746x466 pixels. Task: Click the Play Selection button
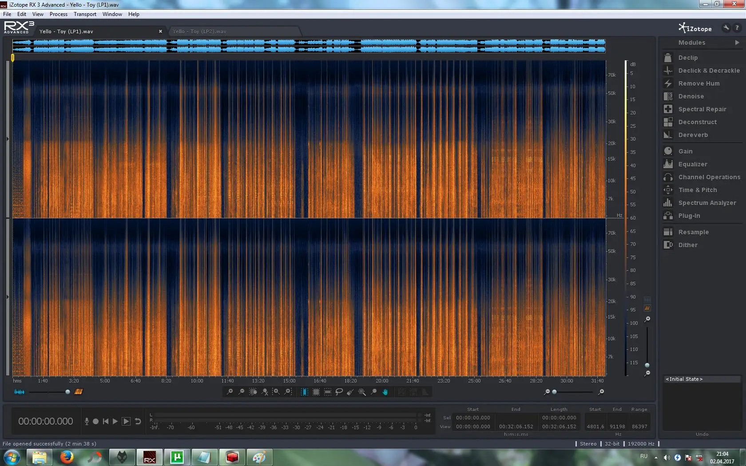click(126, 421)
